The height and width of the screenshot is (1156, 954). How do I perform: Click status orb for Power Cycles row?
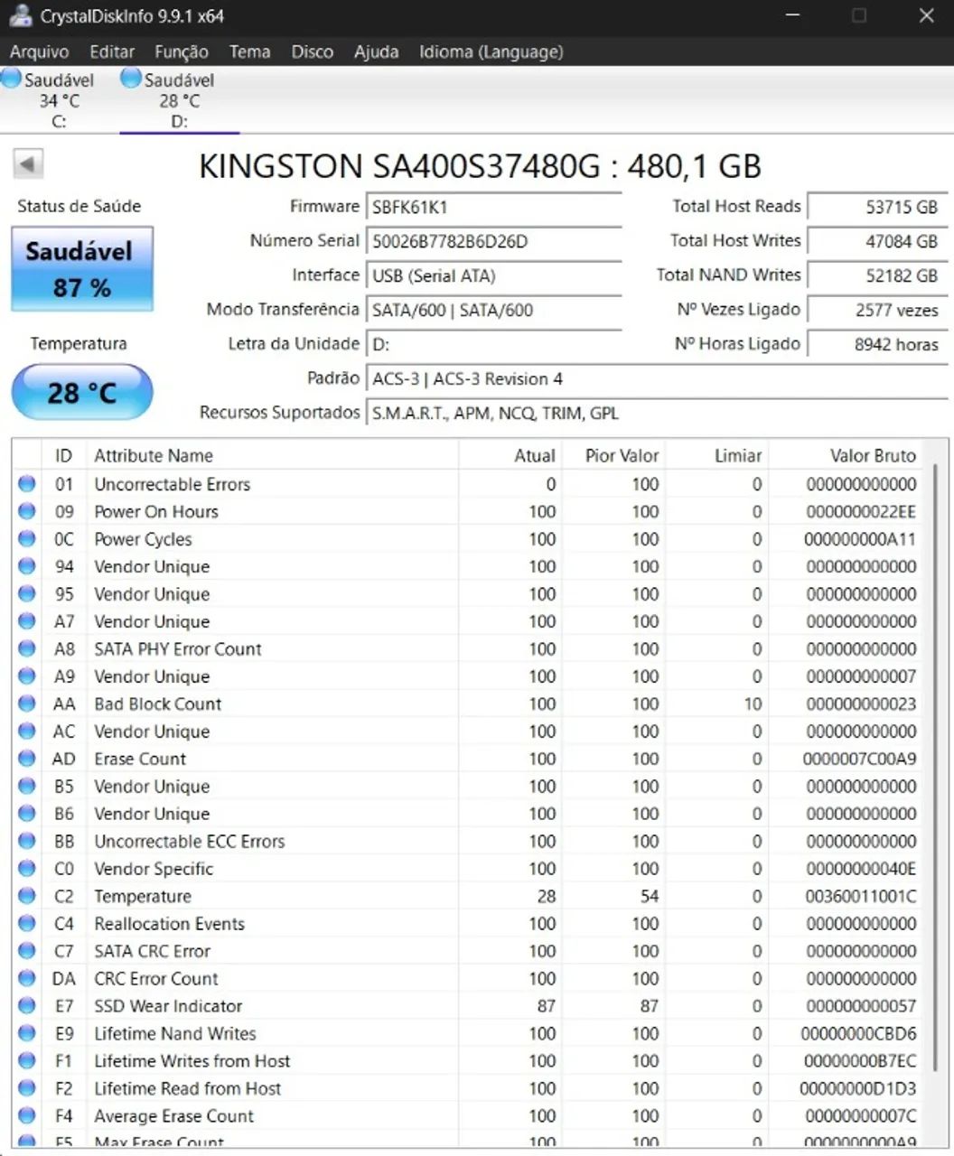point(27,539)
